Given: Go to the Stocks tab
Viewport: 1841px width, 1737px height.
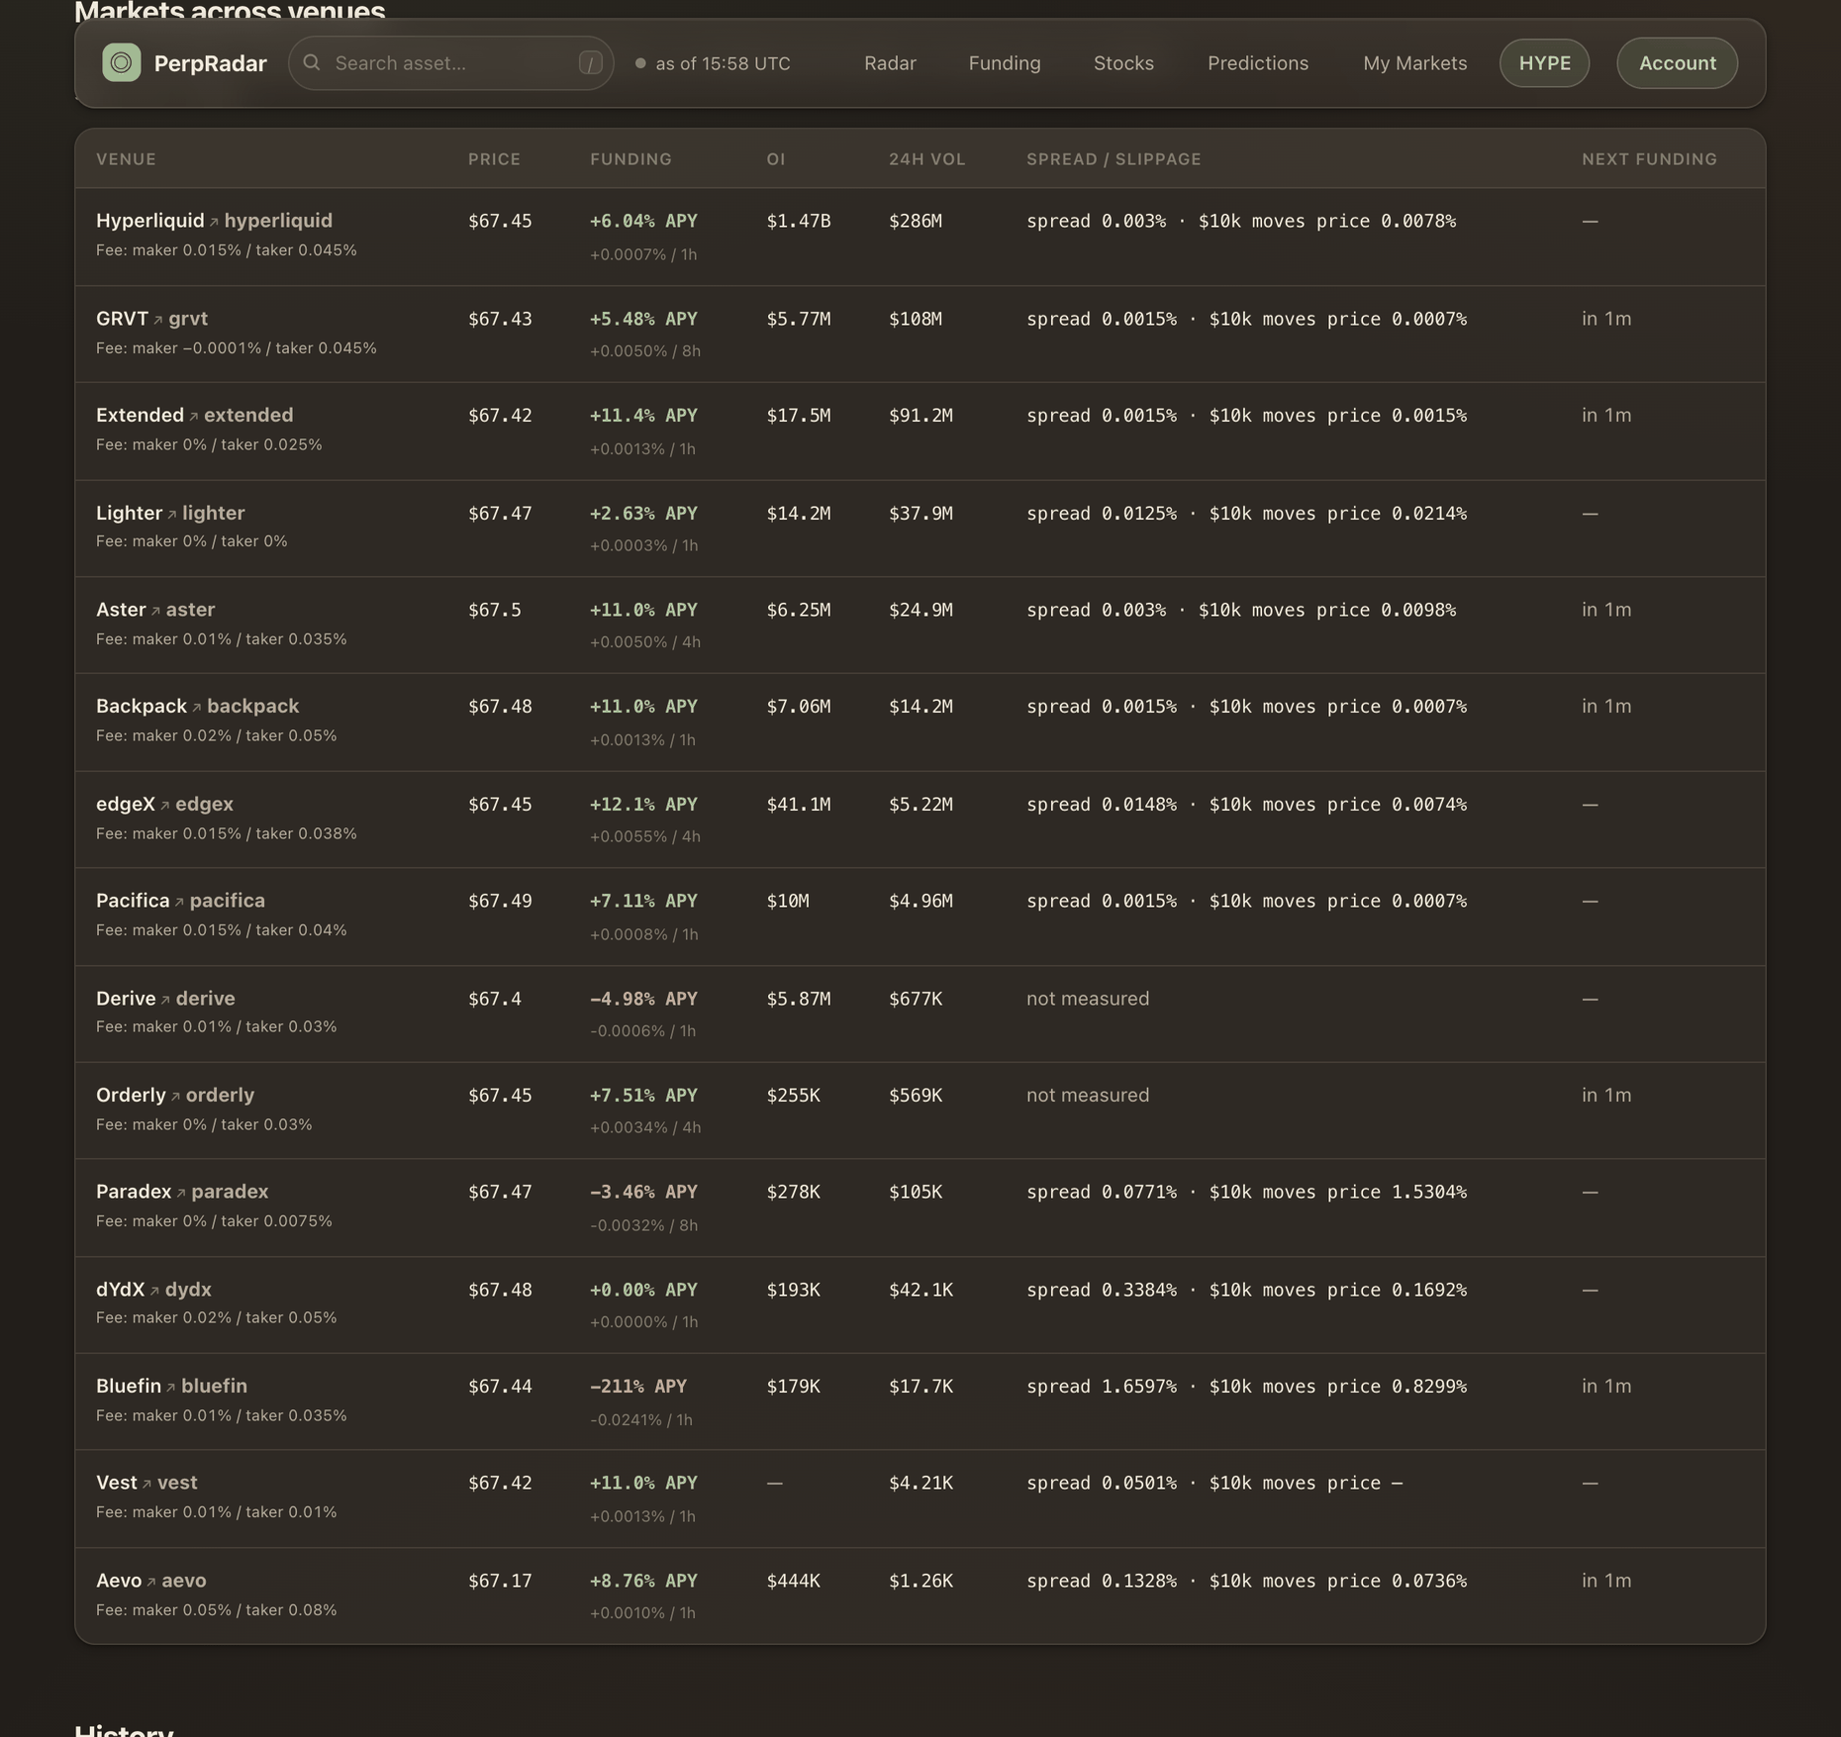Looking at the screenshot, I should [1123, 63].
